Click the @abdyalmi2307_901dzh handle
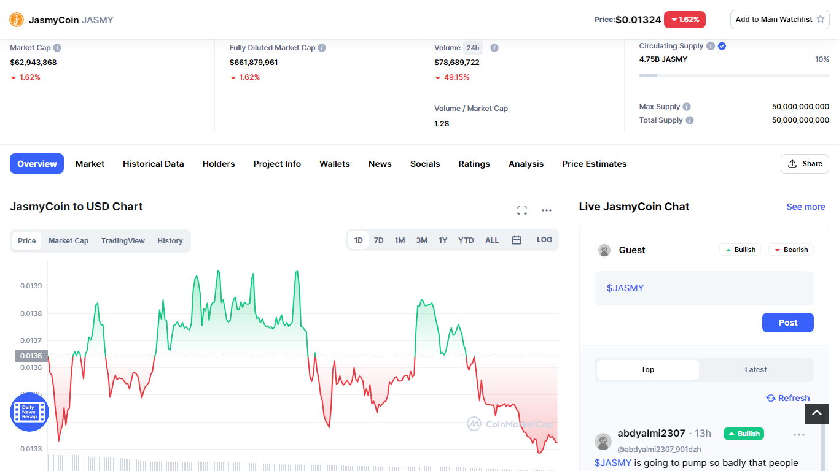This screenshot has height=471, width=839. coord(659,450)
